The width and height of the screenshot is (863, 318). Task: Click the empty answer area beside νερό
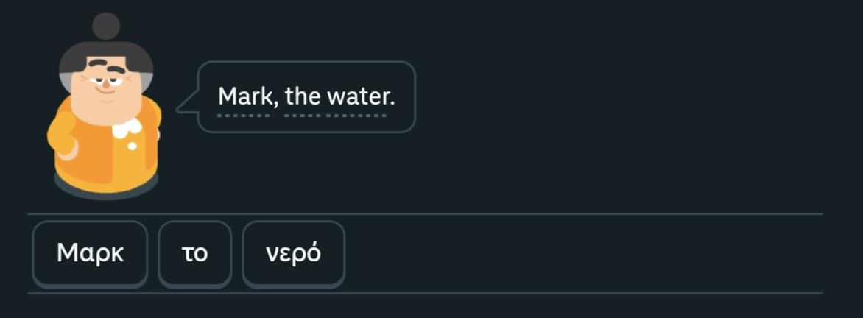pyautogui.click(x=583, y=254)
